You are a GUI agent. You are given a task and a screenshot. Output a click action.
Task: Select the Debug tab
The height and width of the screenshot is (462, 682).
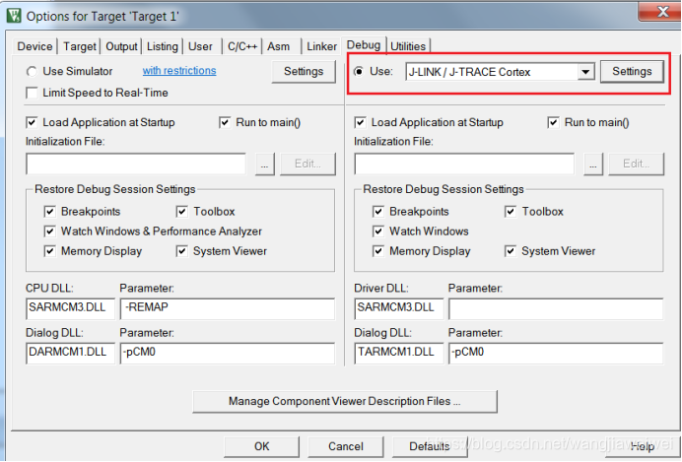coord(364,44)
